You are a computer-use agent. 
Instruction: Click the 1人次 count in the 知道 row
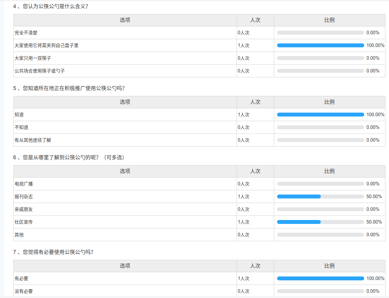243,115
